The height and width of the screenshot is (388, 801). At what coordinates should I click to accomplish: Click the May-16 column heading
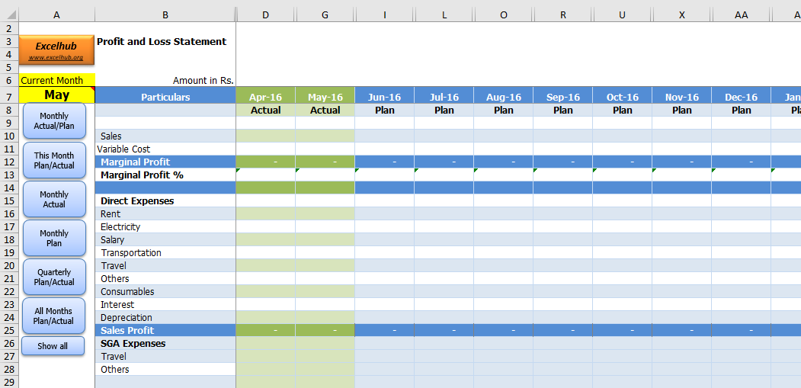[325, 97]
